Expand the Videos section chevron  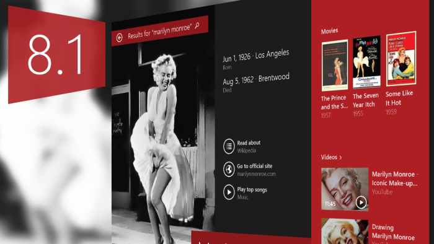340,157
